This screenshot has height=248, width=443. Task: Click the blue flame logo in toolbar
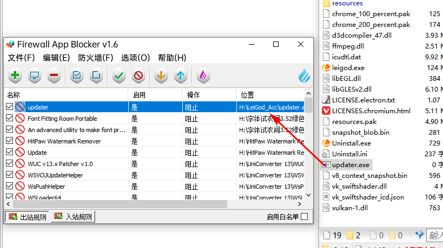[x=304, y=75]
